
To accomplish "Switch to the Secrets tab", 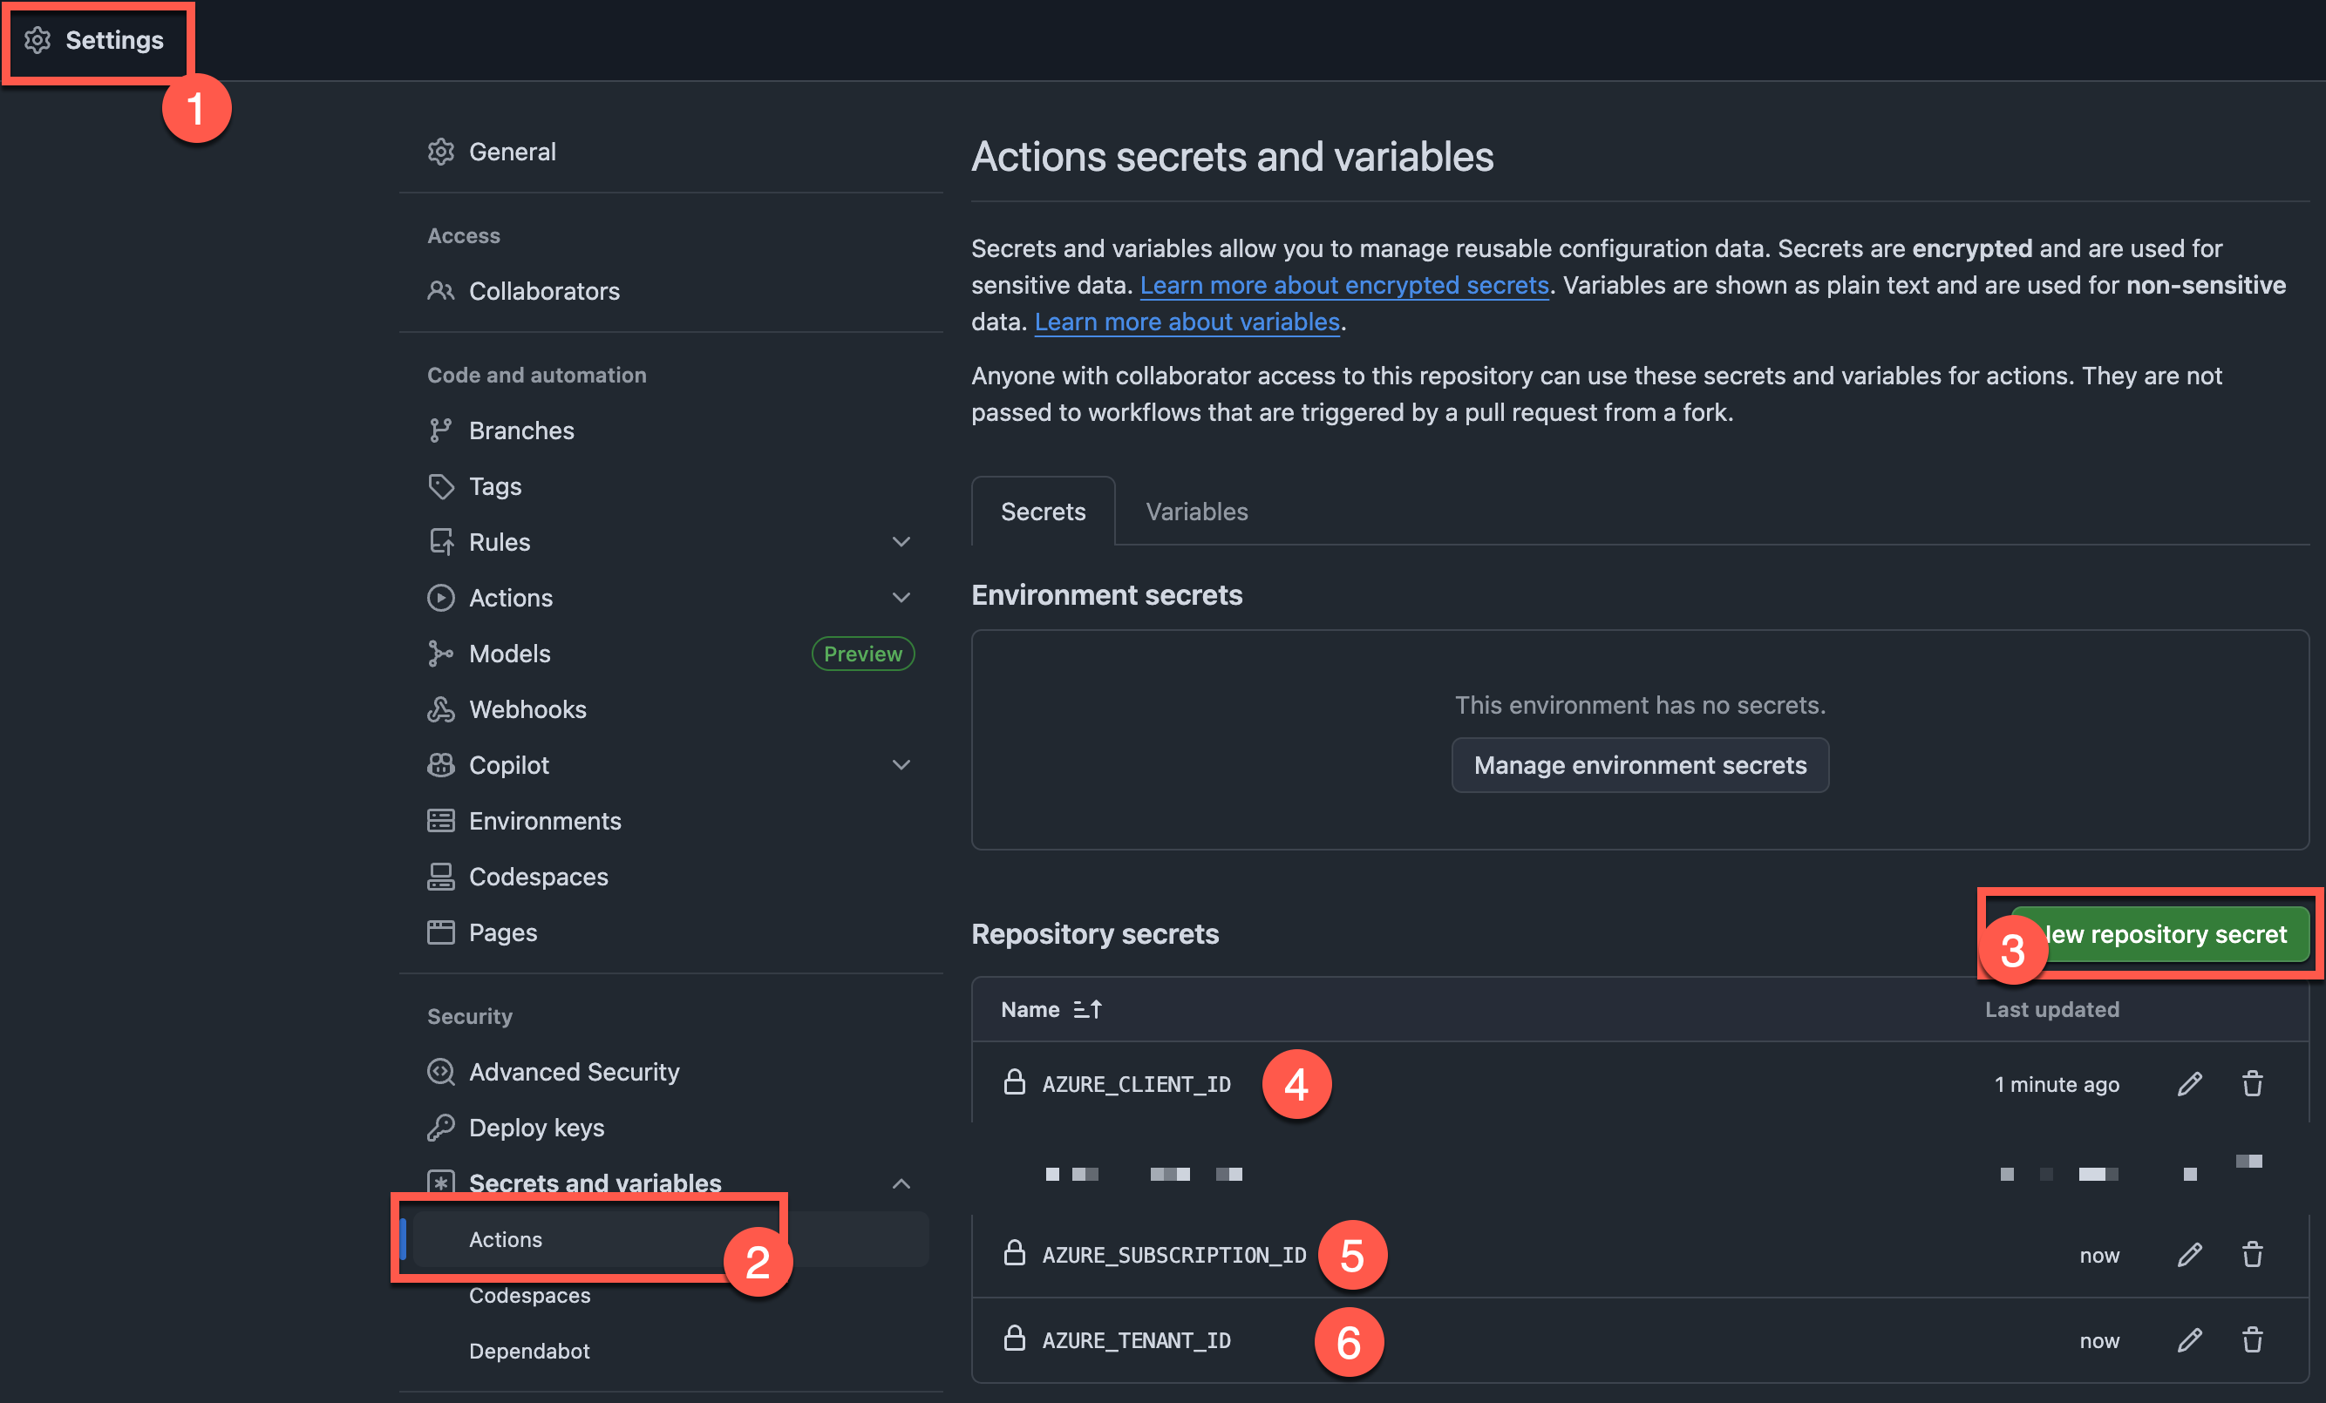I will (1042, 512).
